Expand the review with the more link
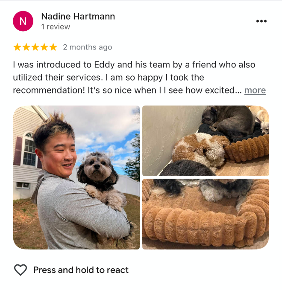Image resolution: width=282 pixels, height=290 pixels. point(255,90)
